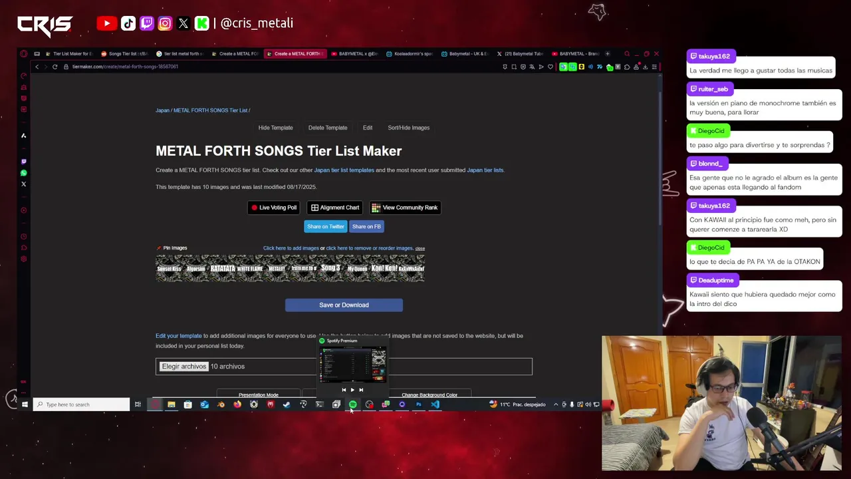851x479 pixels.
Task: Open Photoshop from the taskbar
Action: point(418,404)
